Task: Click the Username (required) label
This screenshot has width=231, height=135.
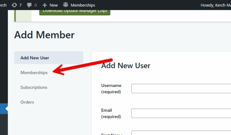Action: coord(111,88)
